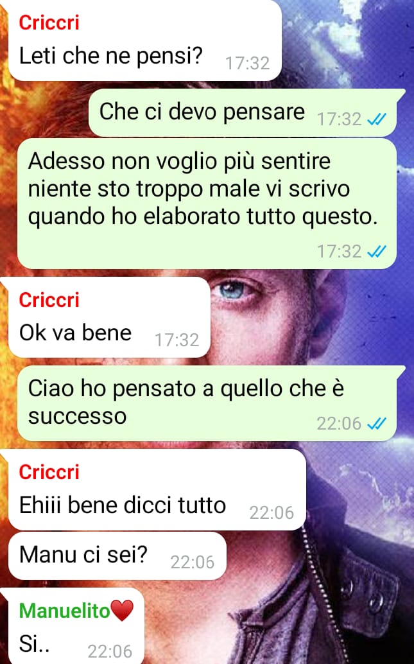Tap the Criccri name above "Ok va bene"
This screenshot has height=664, width=414.
coord(49,300)
